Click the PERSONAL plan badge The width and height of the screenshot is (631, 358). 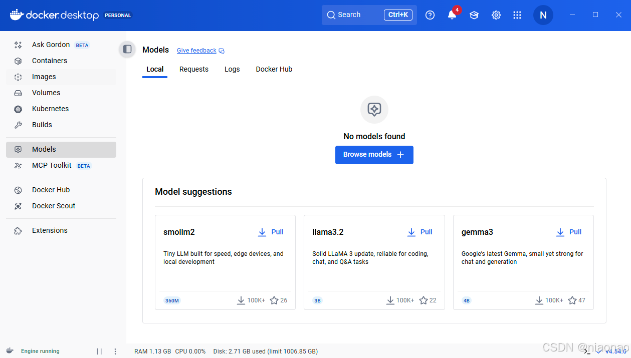point(118,15)
